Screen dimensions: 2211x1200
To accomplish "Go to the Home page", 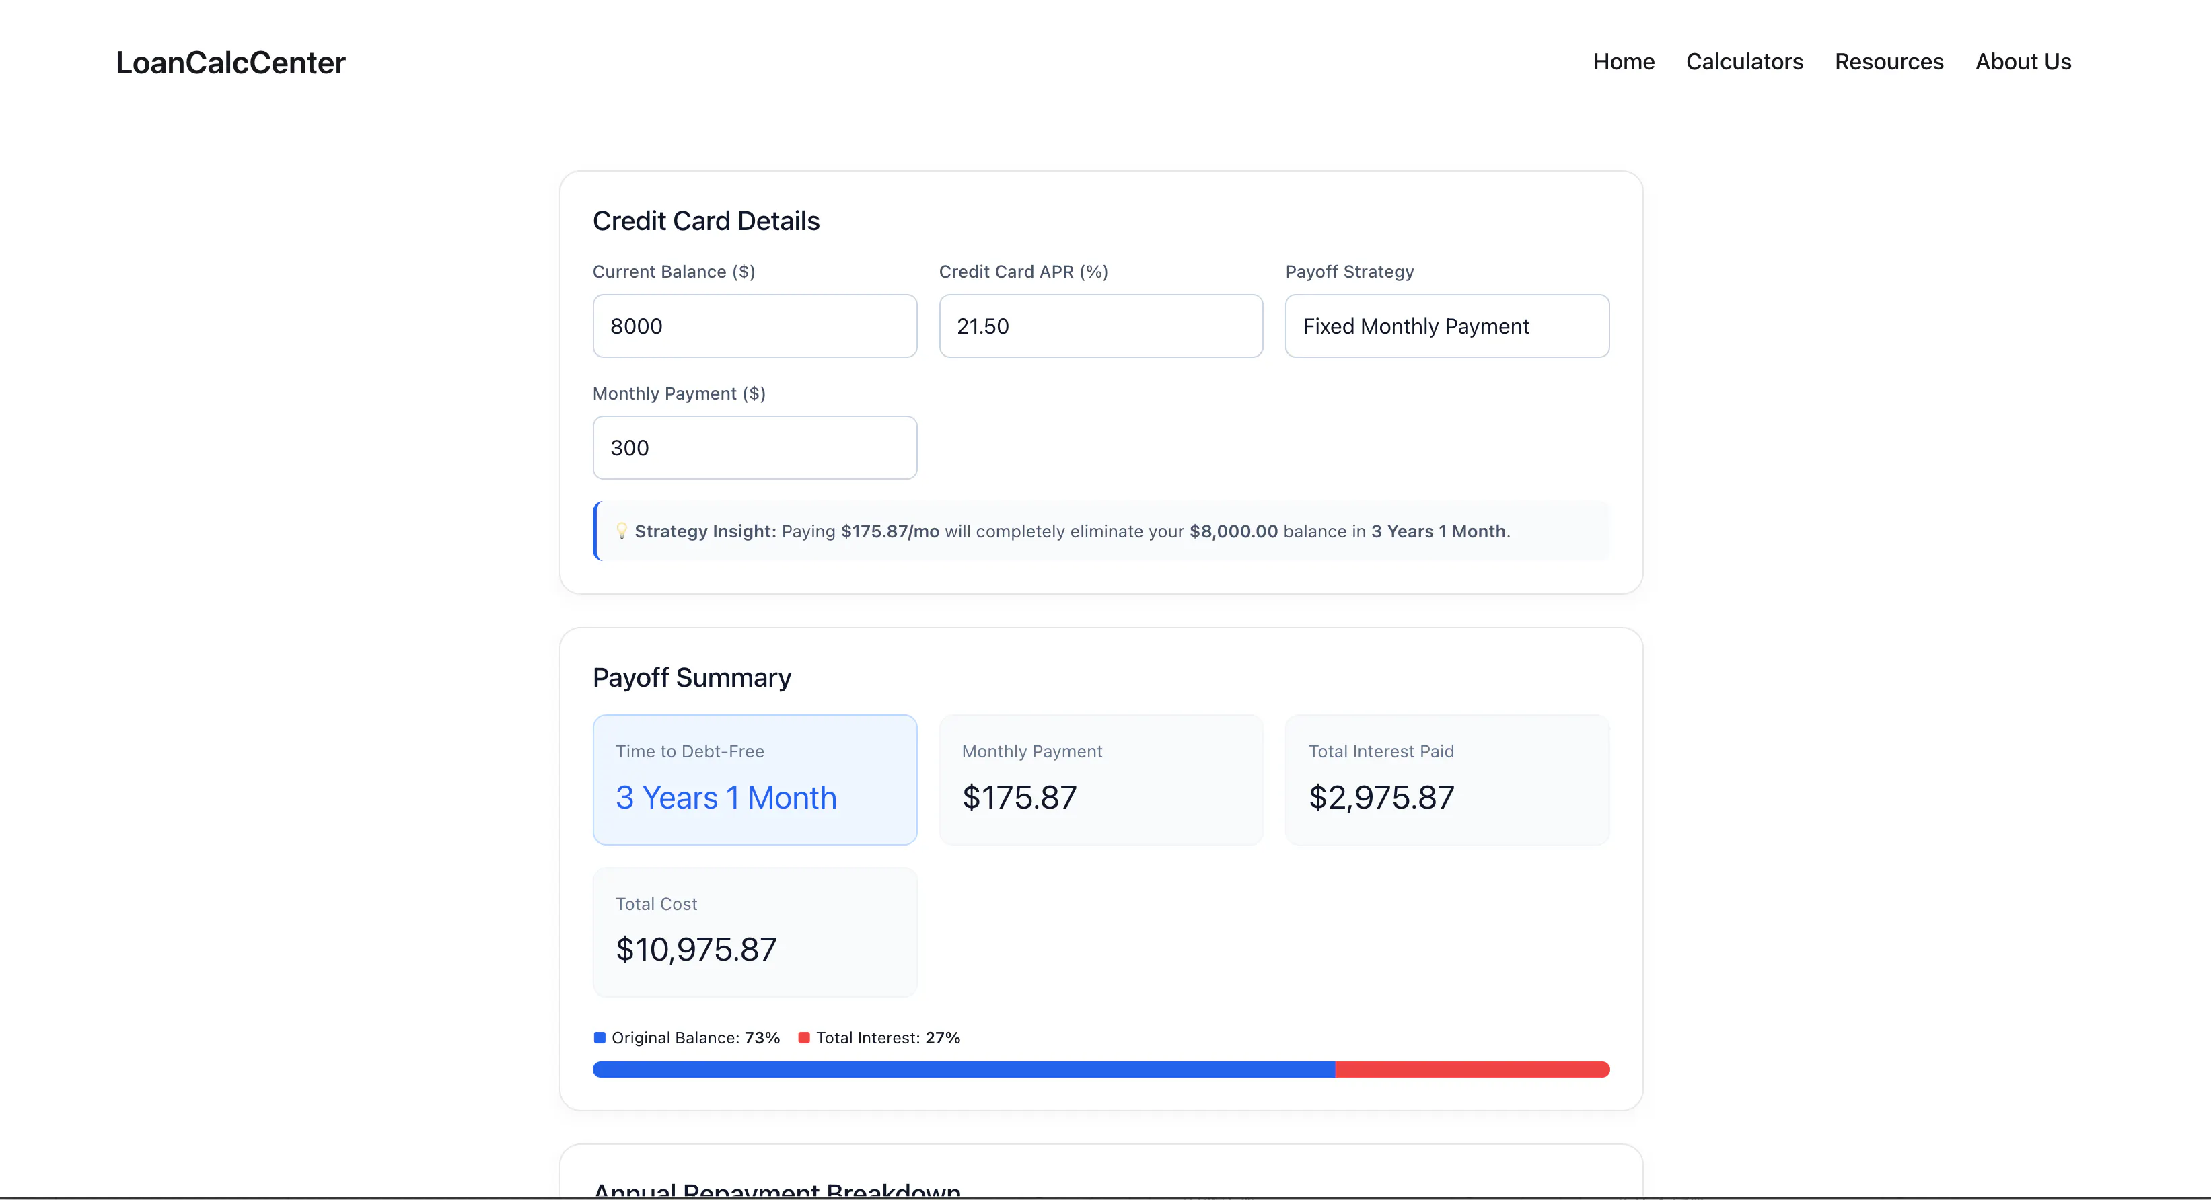I will [x=1623, y=62].
